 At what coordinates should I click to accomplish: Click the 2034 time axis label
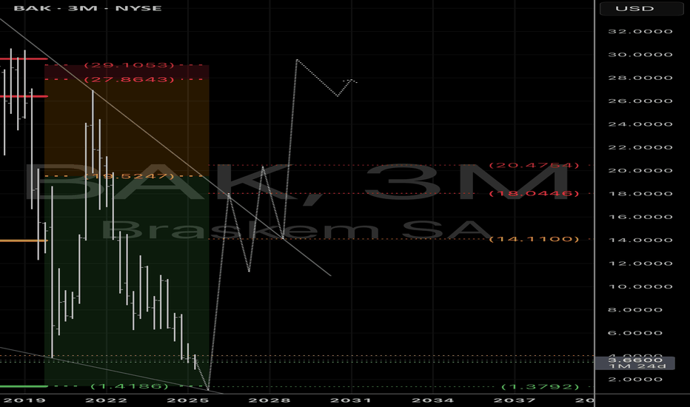[x=432, y=400]
